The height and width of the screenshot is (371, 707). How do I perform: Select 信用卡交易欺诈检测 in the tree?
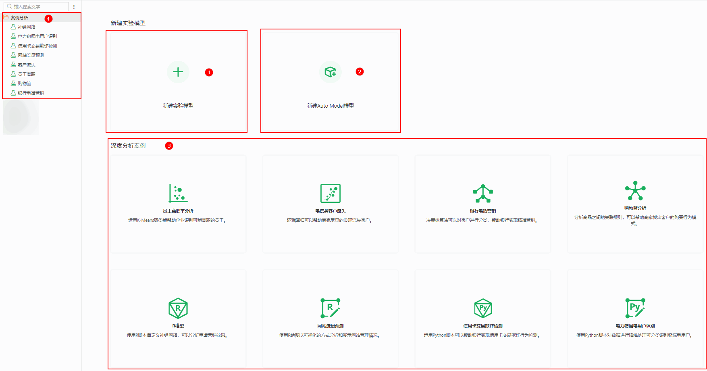37,46
